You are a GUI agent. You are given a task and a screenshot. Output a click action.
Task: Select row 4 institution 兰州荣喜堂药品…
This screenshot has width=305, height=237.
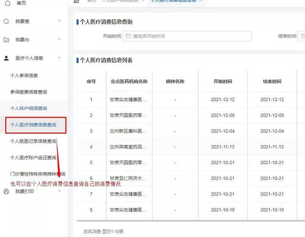pyautogui.click(x=128, y=147)
